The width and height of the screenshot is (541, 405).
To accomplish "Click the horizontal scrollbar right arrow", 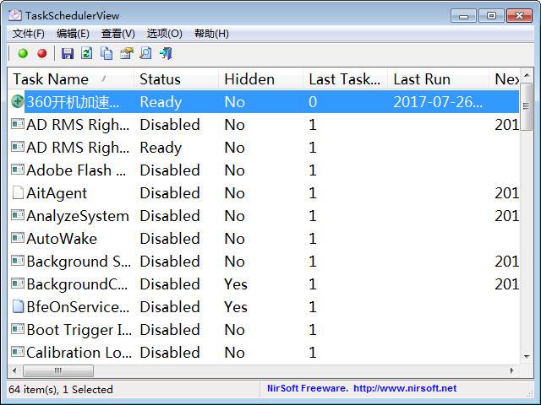I will [511, 370].
